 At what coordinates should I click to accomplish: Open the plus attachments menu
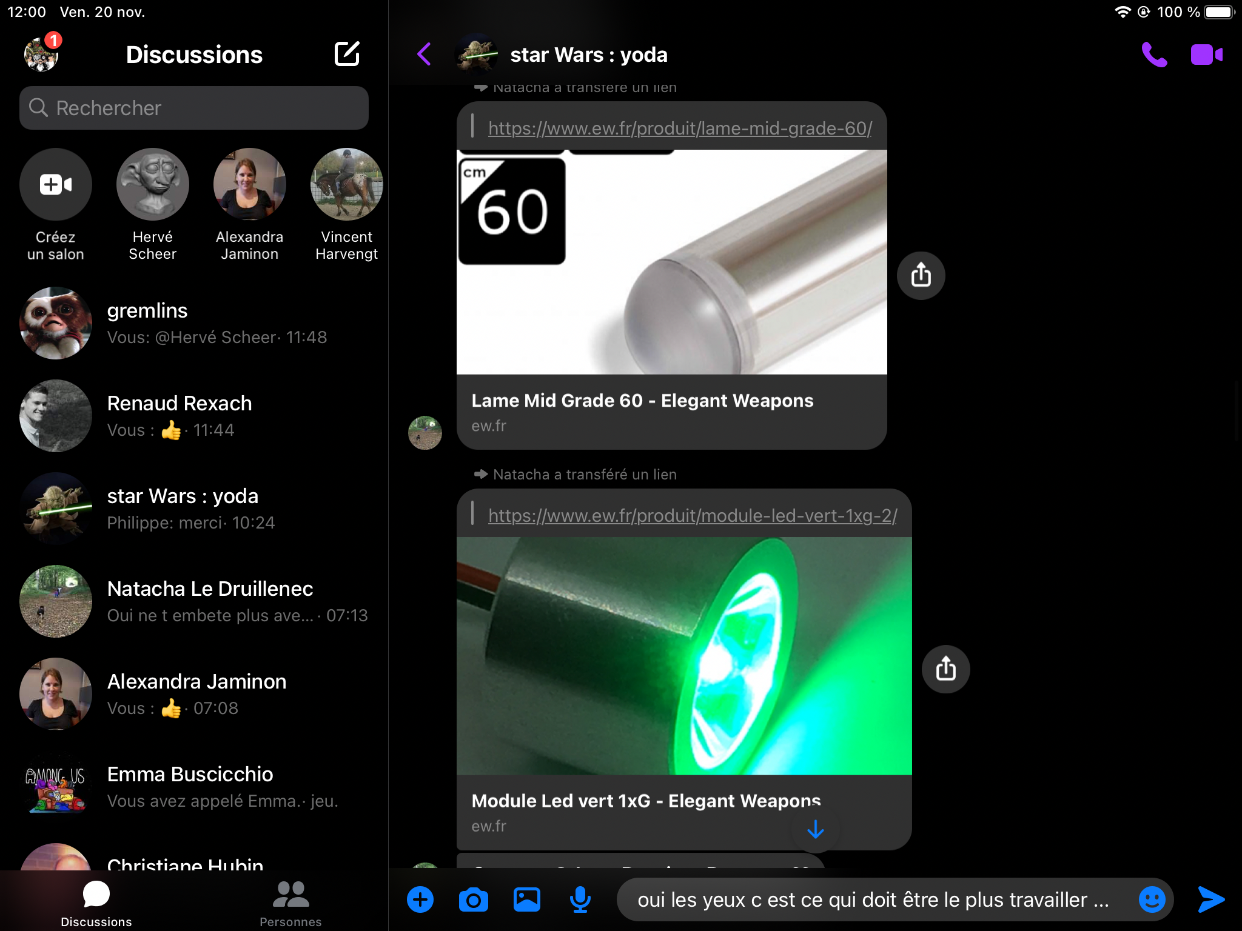[x=420, y=899]
